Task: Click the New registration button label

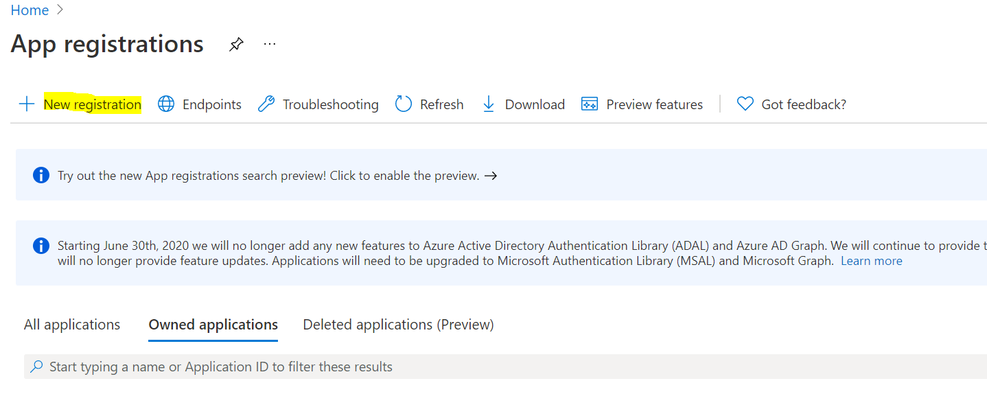Action: [93, 104]
